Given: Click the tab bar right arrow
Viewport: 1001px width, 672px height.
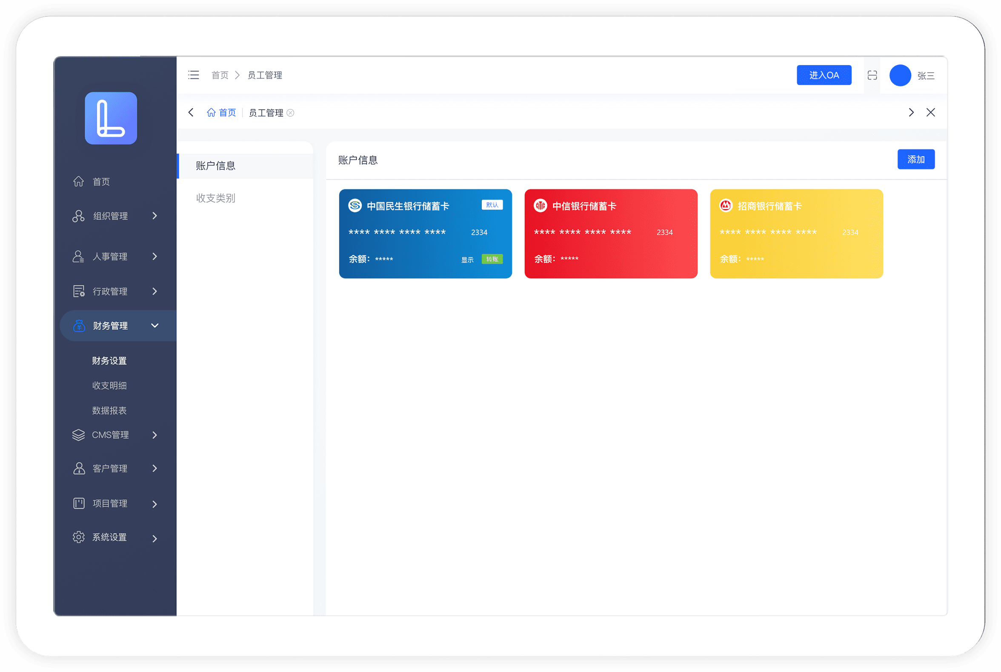Looking at the screenshot, I should 911,113.
